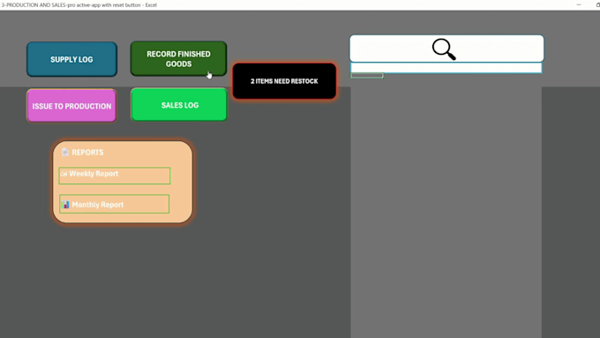Image resolution: width=600 pixels, height=338 pixels.
Task: Minimize the Excel window
Action: (579, 4)
